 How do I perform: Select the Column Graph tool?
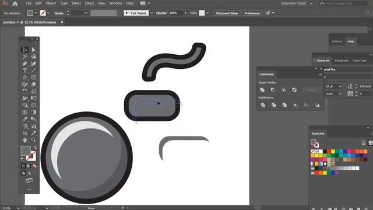click(x=34, y=126)
